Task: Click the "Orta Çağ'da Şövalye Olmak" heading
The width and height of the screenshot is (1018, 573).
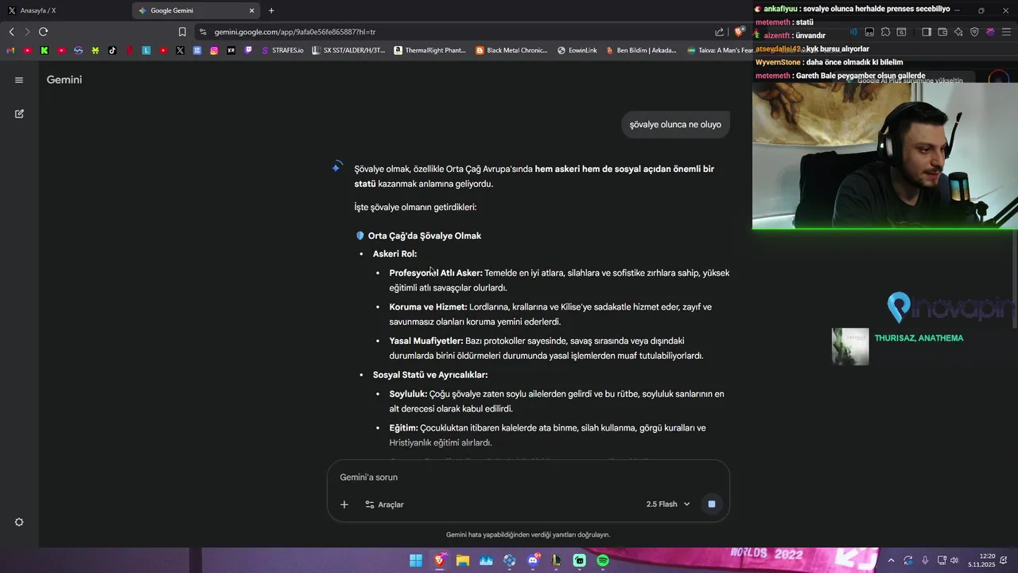Action: pos(424,236)
